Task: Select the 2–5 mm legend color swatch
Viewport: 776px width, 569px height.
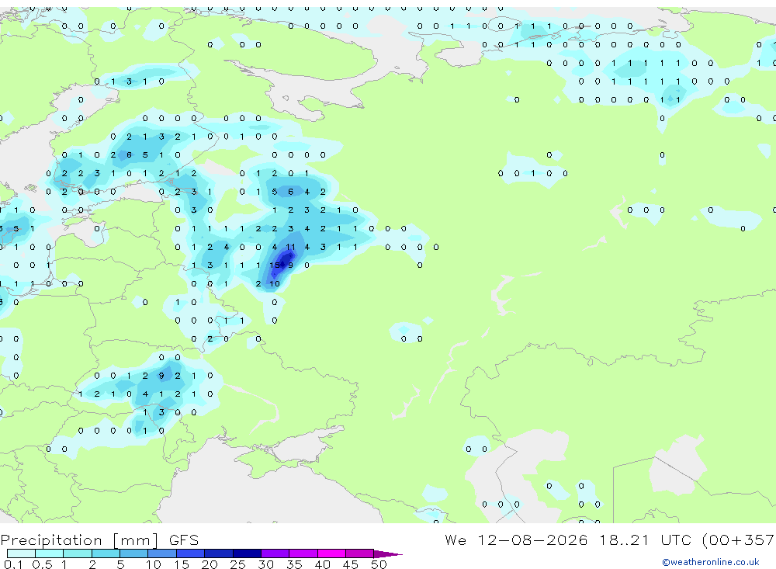Action: (x=106, y=553)
